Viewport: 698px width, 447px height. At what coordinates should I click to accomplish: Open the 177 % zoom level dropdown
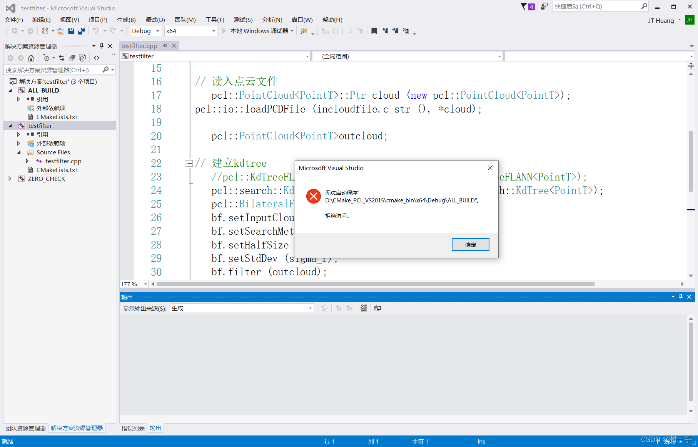145,284
